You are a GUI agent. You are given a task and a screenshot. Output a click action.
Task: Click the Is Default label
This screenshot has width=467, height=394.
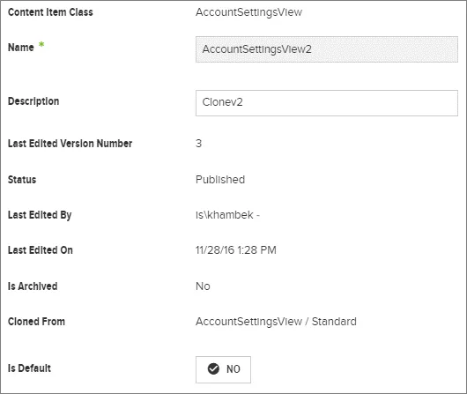29,368
